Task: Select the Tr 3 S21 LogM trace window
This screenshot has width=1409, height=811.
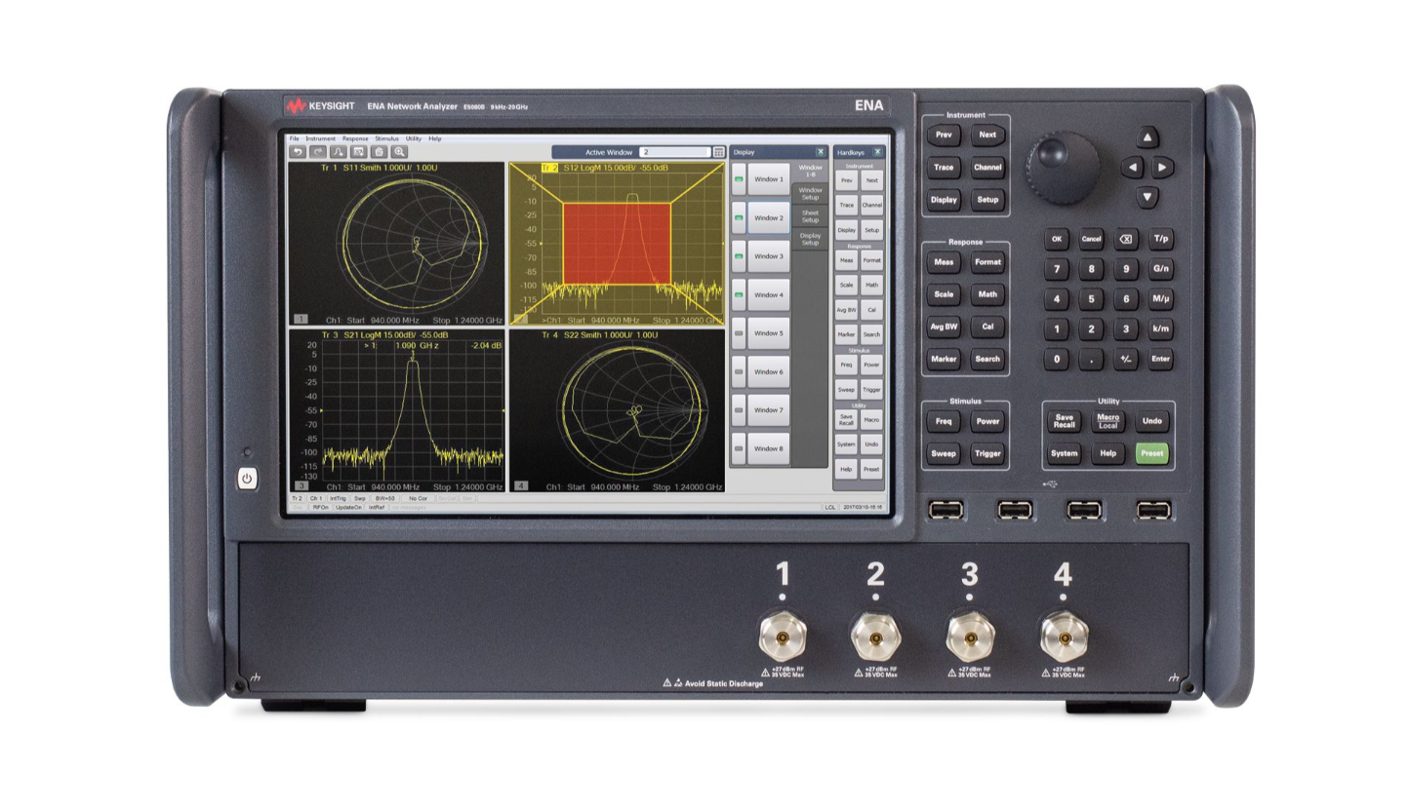Action: pyautogui.click(x=396, y=410)
